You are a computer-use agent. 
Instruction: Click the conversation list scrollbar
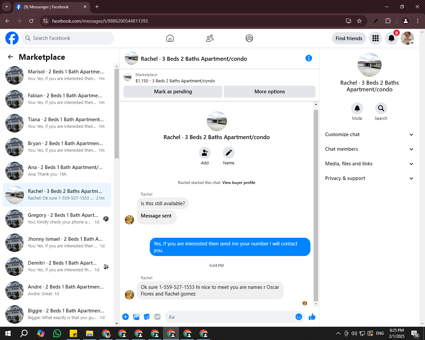[x=117, y=113]
